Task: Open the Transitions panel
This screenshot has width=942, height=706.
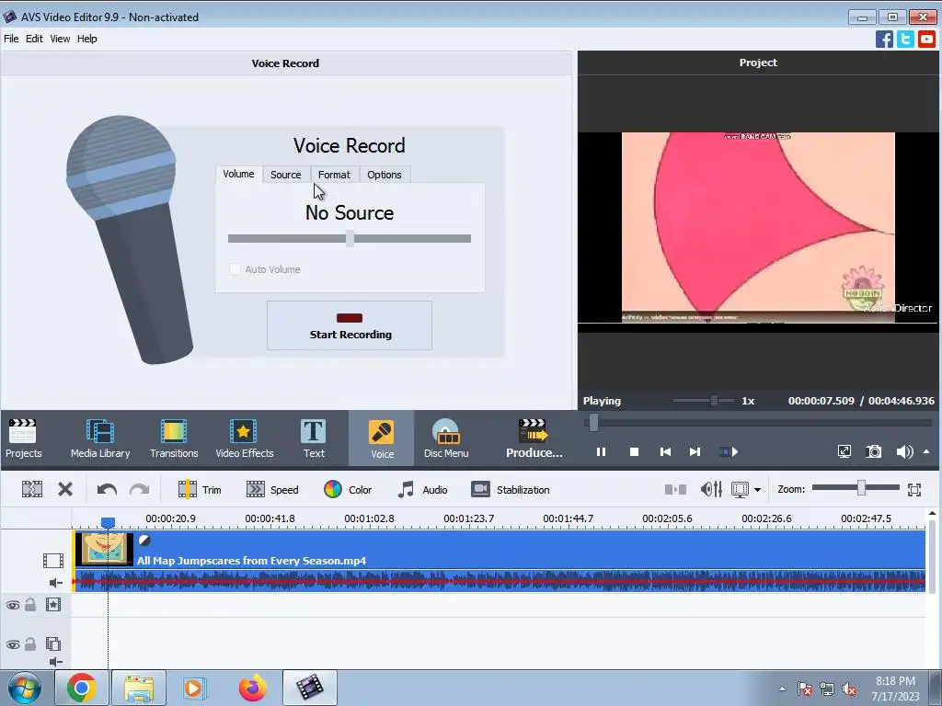Action: click(x=174, y=438)
